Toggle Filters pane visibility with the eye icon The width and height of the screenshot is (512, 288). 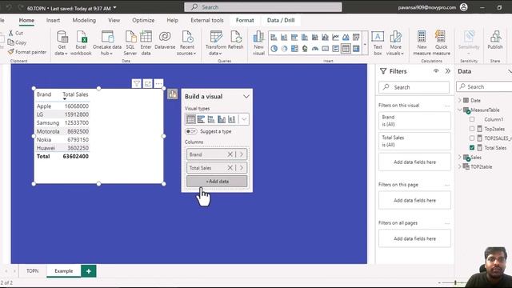(x=436, y=71)
